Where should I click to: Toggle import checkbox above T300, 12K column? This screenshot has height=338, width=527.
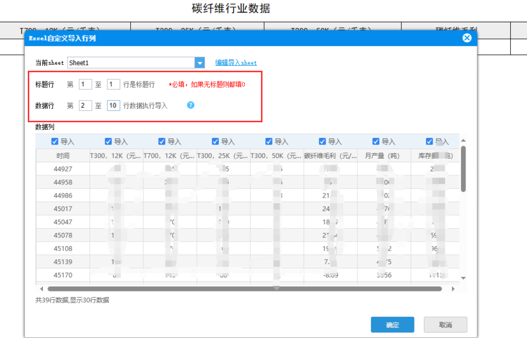point(108,141)
